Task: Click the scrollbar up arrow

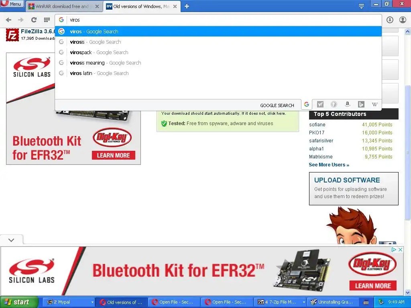Action: [408, 32]
